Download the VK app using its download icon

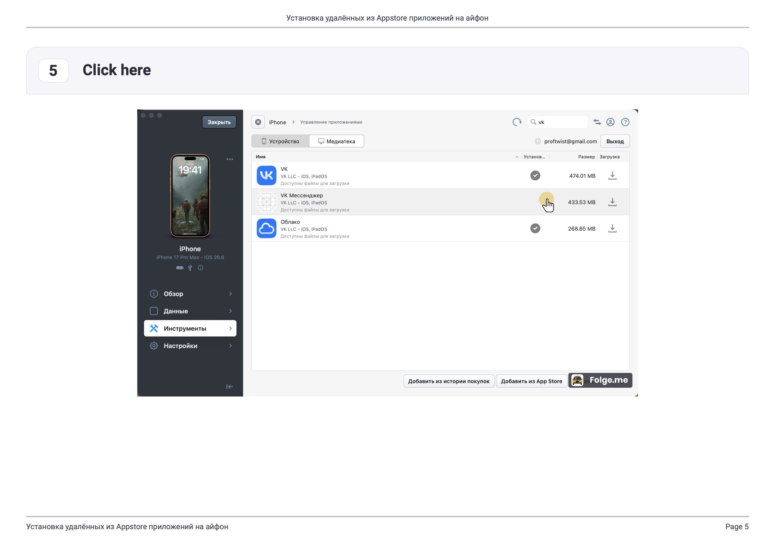point(612,175)
